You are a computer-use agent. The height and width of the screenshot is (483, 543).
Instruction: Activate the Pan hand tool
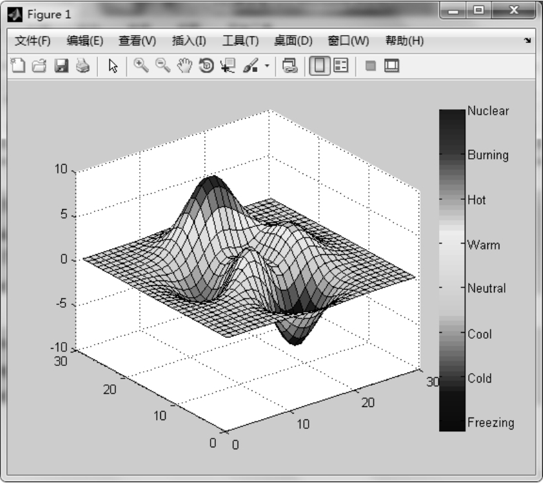(185, 65)
